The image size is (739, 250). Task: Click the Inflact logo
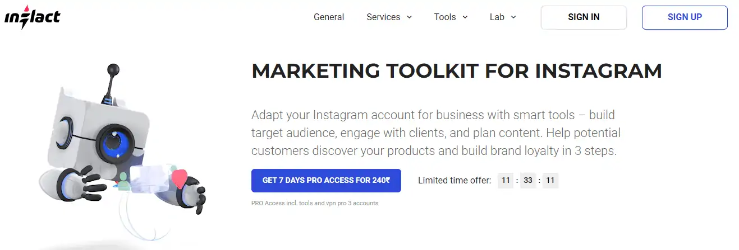32,17
